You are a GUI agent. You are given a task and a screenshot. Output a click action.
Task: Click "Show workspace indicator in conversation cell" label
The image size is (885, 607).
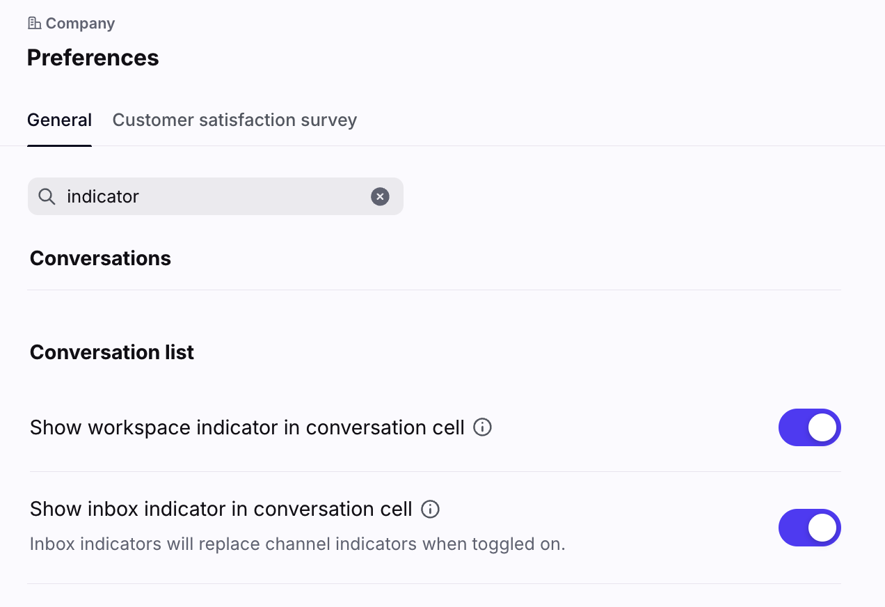247,427
